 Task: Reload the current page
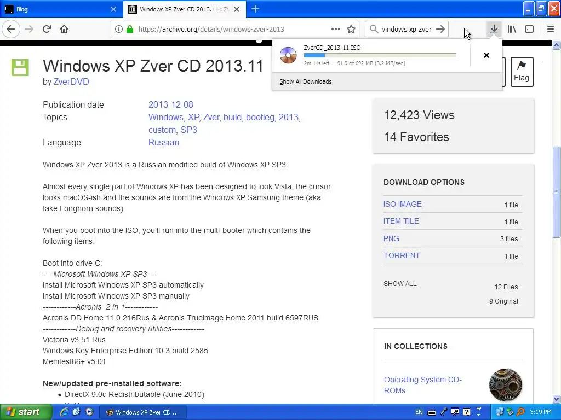coord(47,29)
